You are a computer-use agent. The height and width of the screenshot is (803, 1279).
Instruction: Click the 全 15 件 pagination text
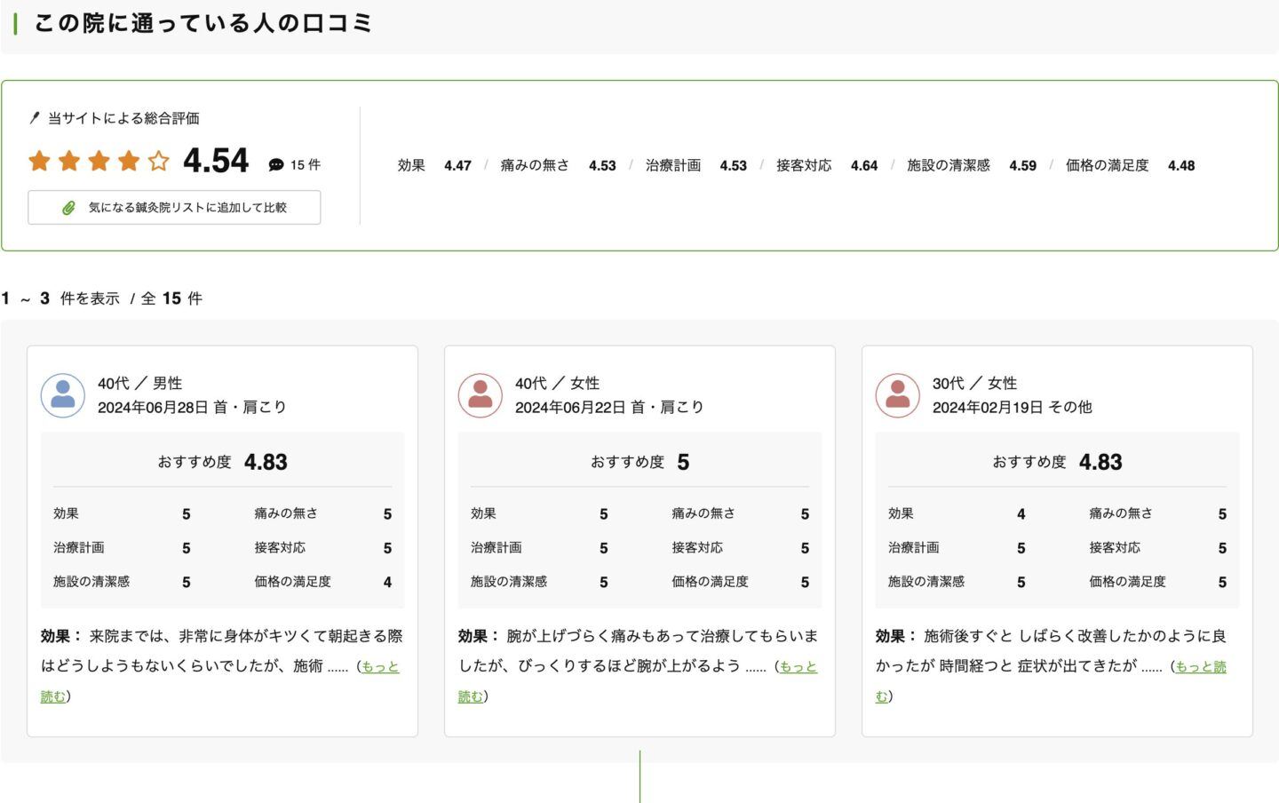pyautogui.click(x=171, y=298)
